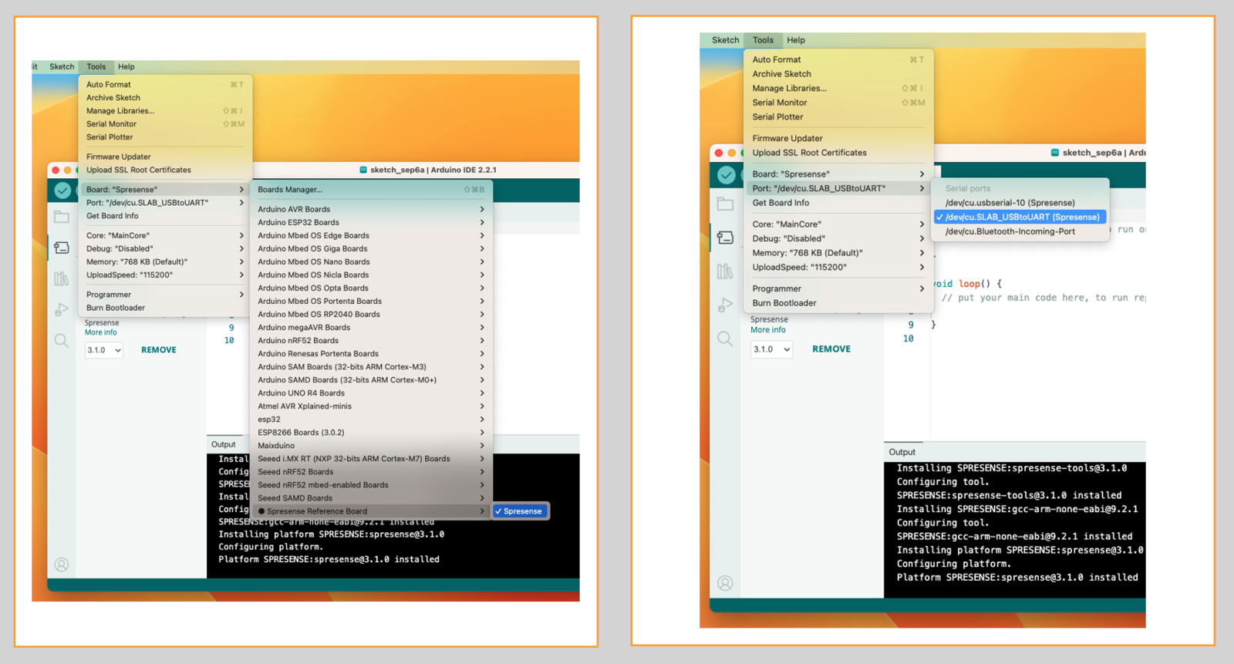The height and width of the screenshot is (664, 1234).
Task: Click REMOVE button in left screenshot
Action: click(159, 350)
